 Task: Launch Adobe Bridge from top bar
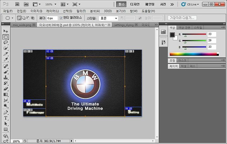[x=17, y=4]
